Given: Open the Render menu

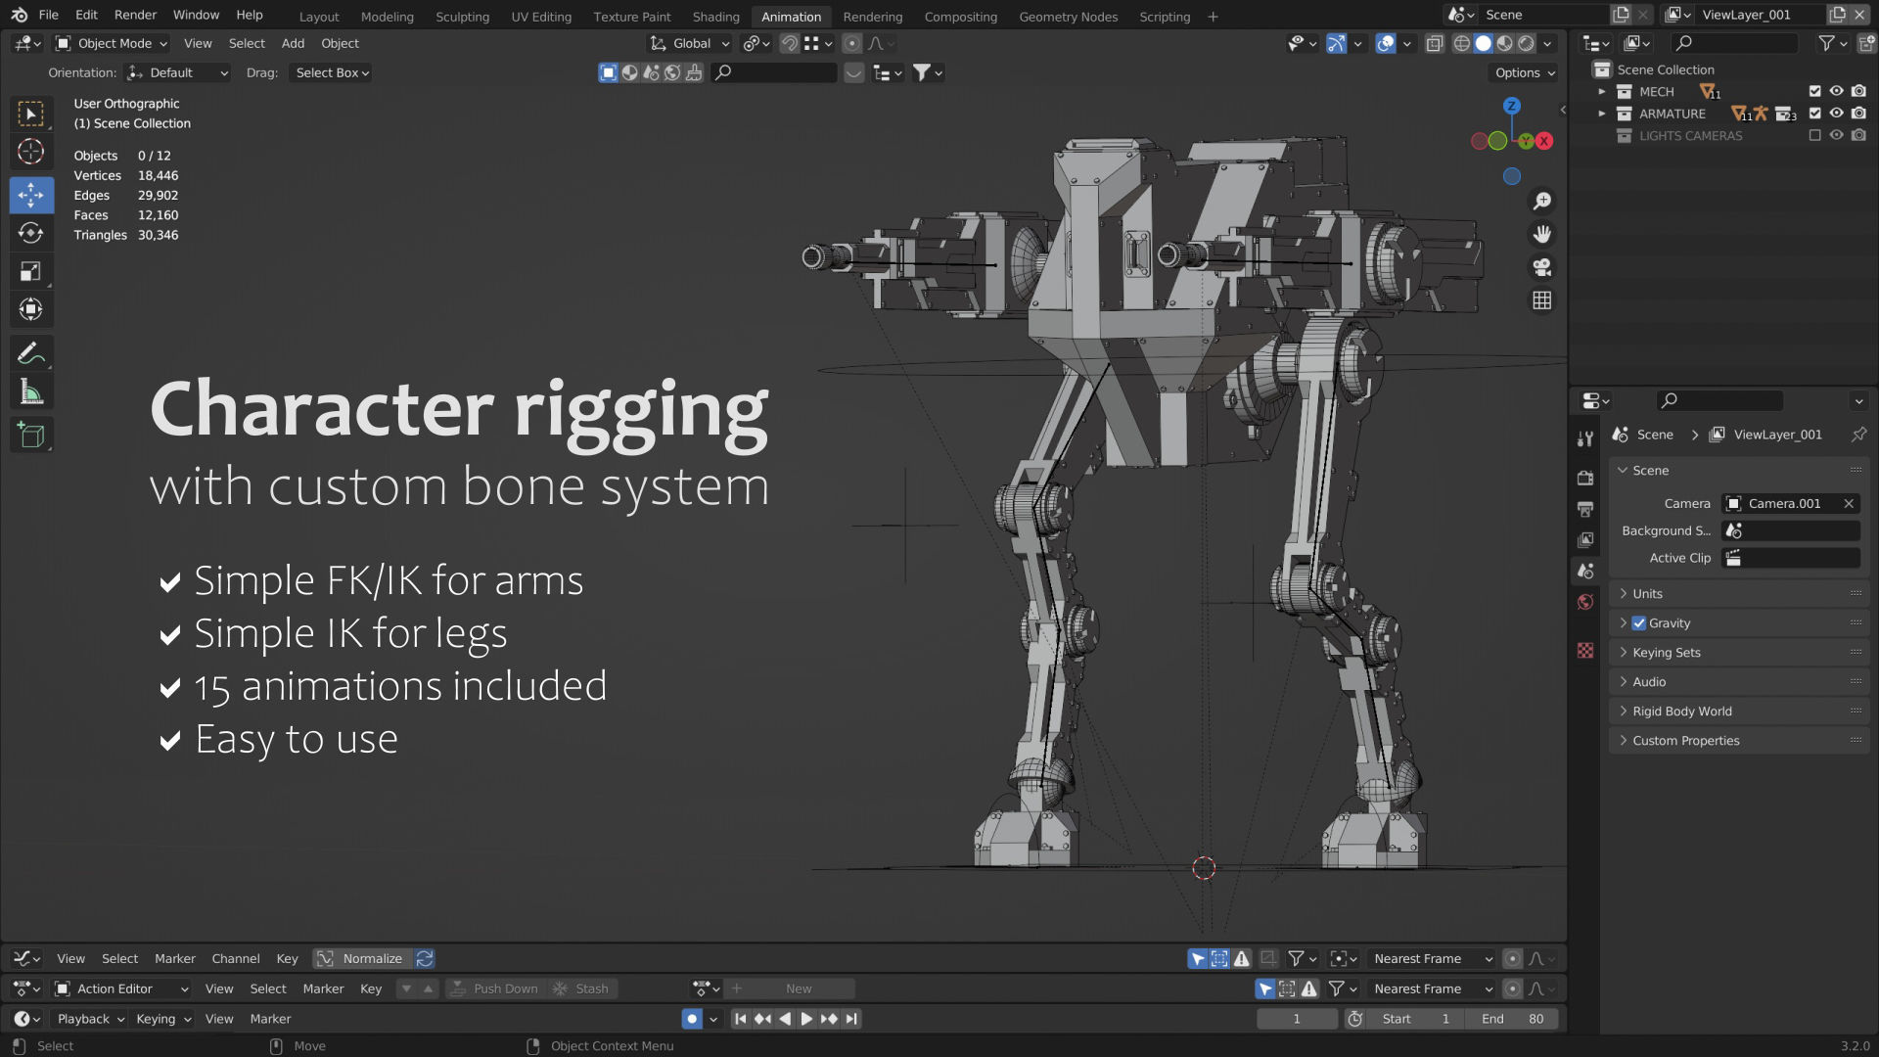Looking at the screenshot, I should click(x=135, y=15).
